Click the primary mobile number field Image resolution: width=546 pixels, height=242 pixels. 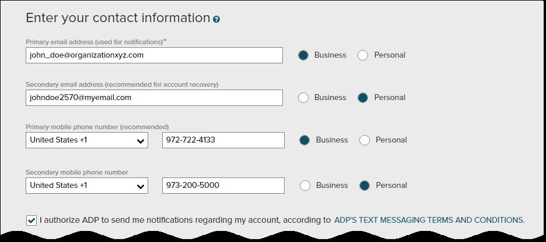pos(223,140)
